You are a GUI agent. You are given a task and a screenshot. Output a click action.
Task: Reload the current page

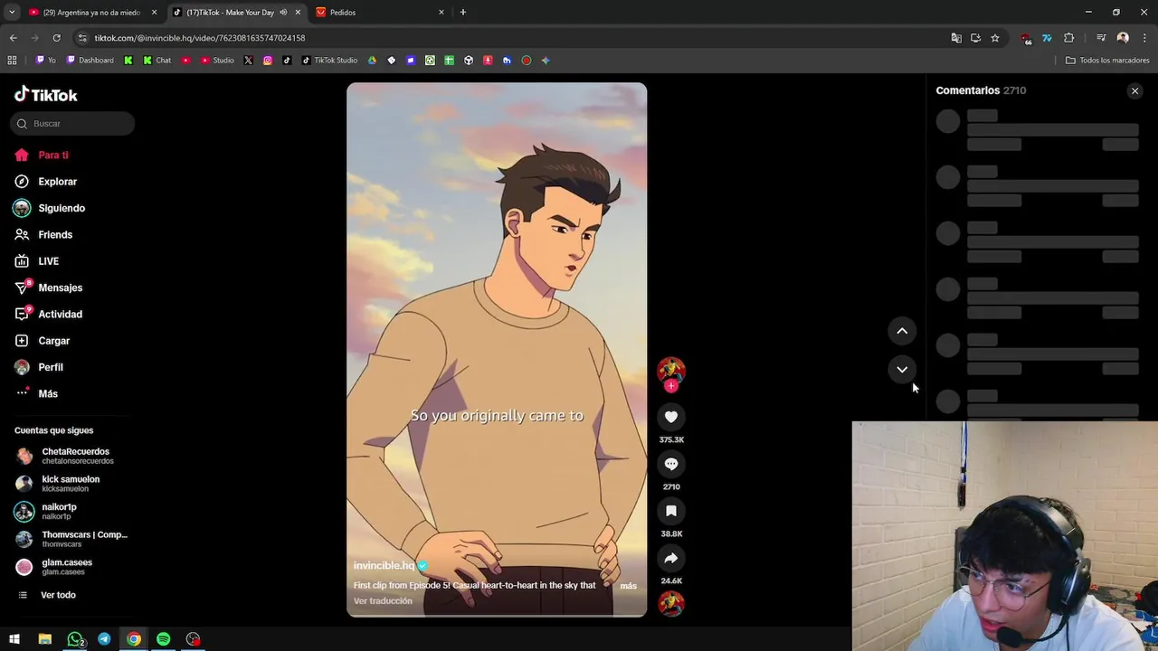56,38
